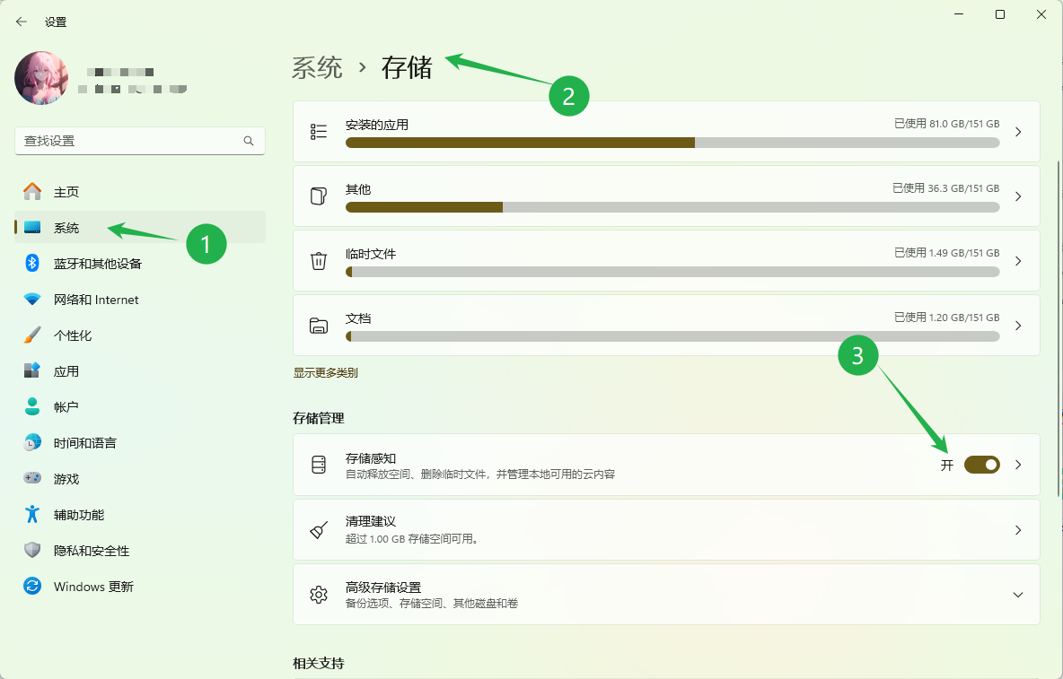The width and height of the screenshot is (1063, 679).
Task: Click the 查找设置 search field
Action: click(140, 141)
